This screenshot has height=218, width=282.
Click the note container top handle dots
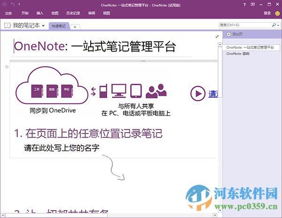tap(143, 61)
